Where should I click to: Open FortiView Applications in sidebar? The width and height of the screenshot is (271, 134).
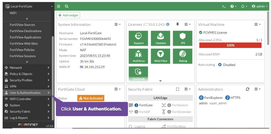pyautogui.click(x=25, y=37)
